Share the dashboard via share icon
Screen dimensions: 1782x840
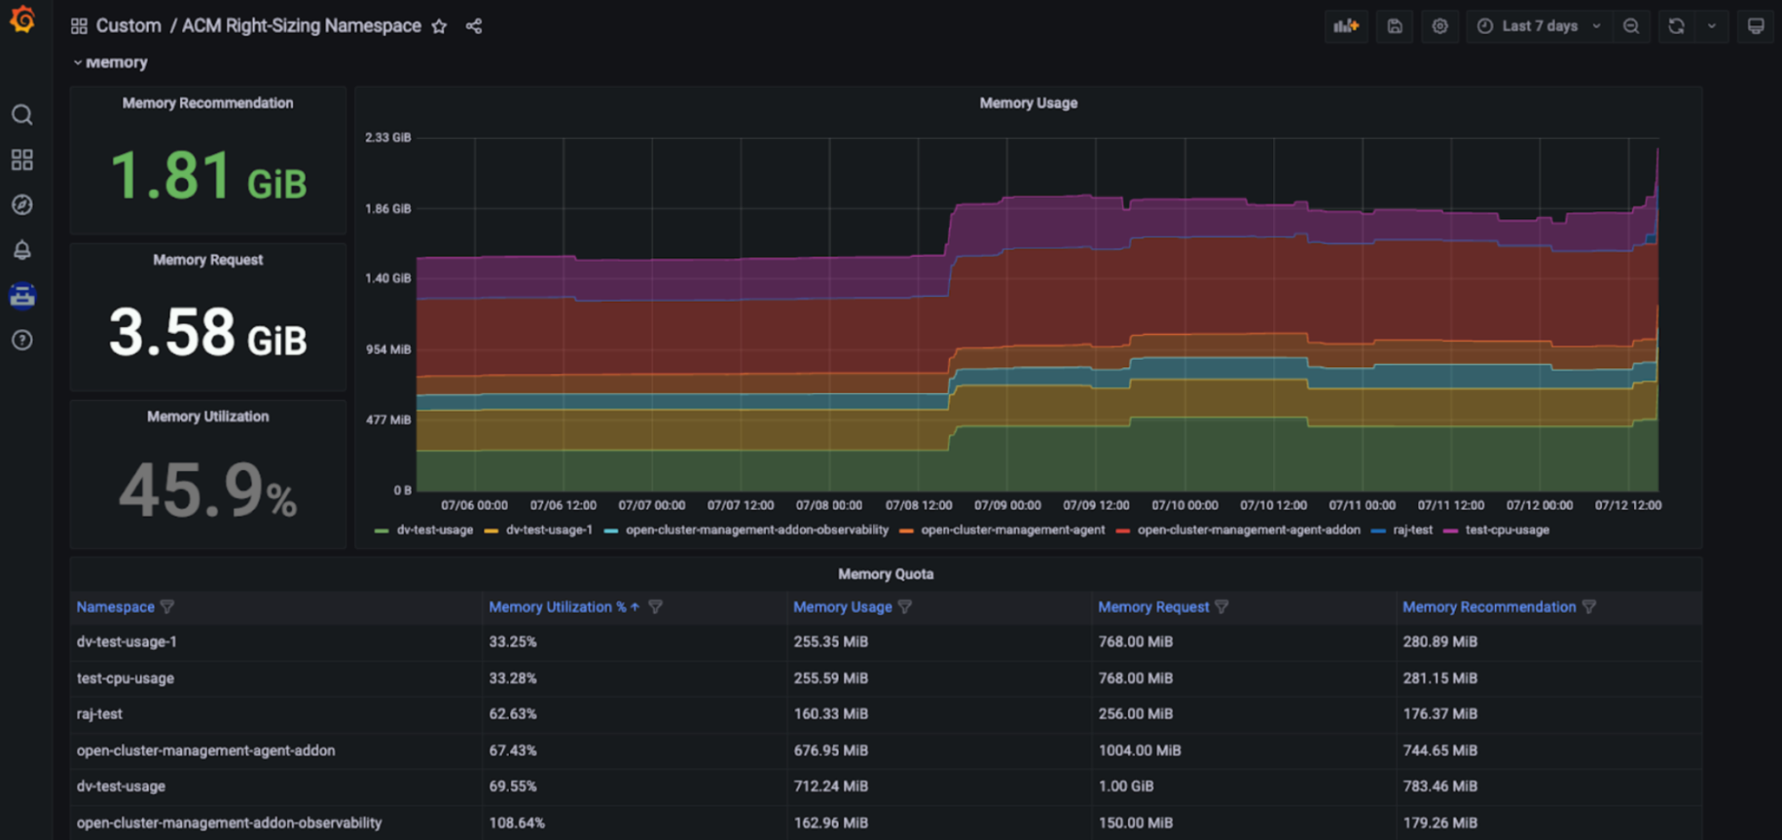coord(473,27)
